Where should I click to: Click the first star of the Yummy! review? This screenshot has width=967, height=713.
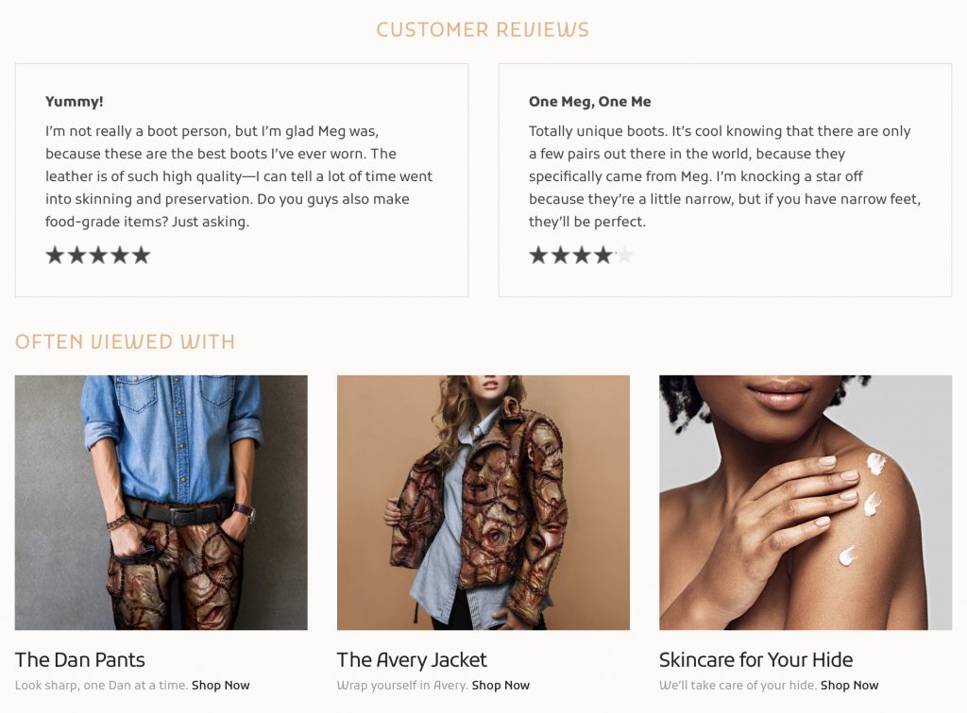pos(55,255)
